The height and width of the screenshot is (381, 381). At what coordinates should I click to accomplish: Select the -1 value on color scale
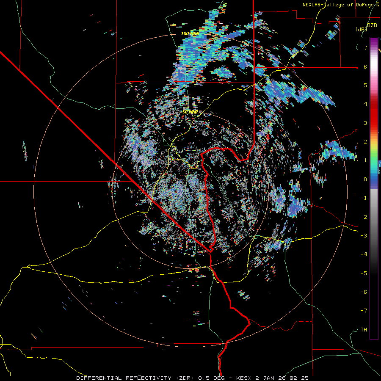(364, 198)
